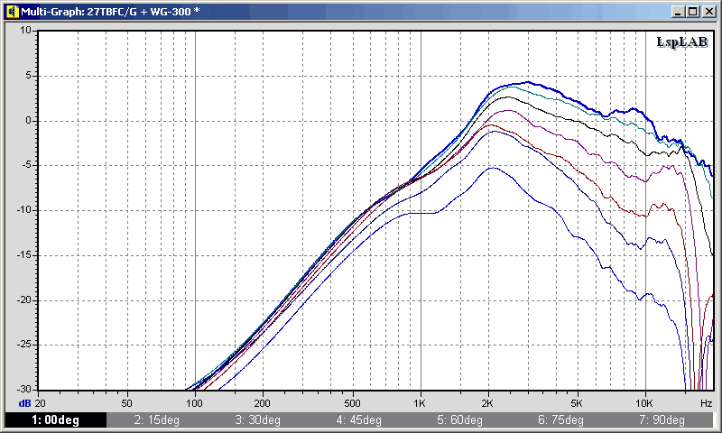The width and height of the screenshot is (722, 433).
Task: Click the -10 dB axis label
Action: (24, 210)
